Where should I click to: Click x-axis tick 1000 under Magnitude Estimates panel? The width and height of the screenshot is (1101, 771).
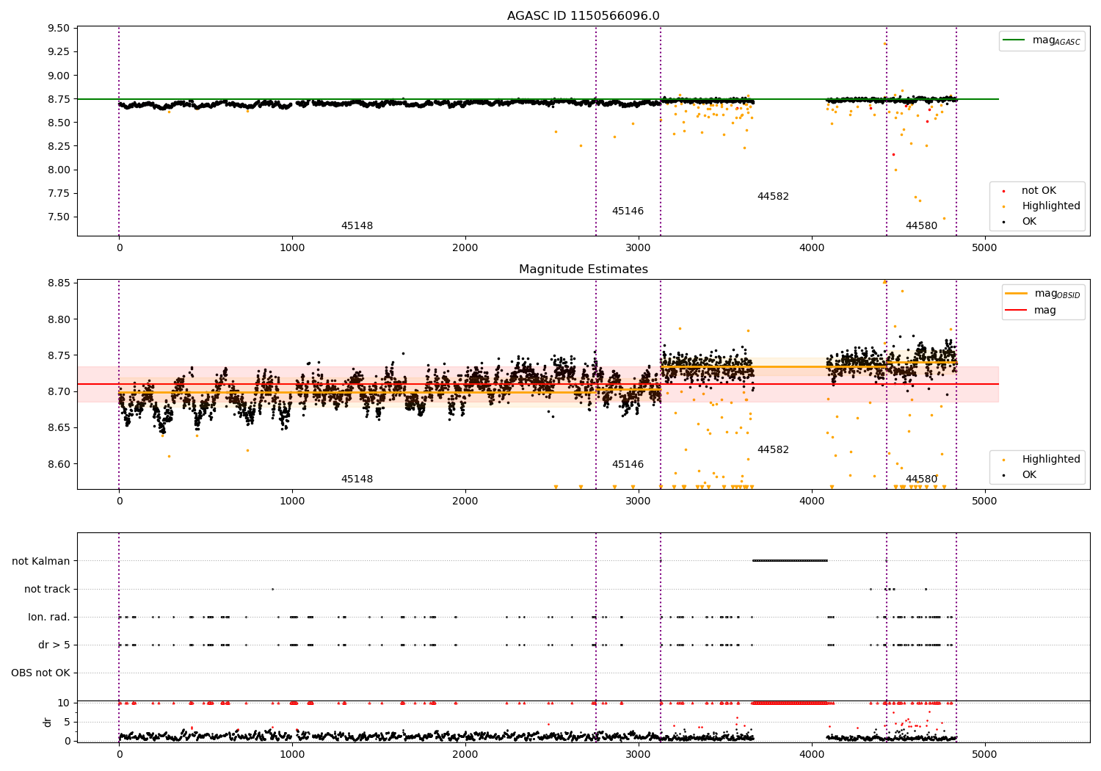tap(292, 502)
